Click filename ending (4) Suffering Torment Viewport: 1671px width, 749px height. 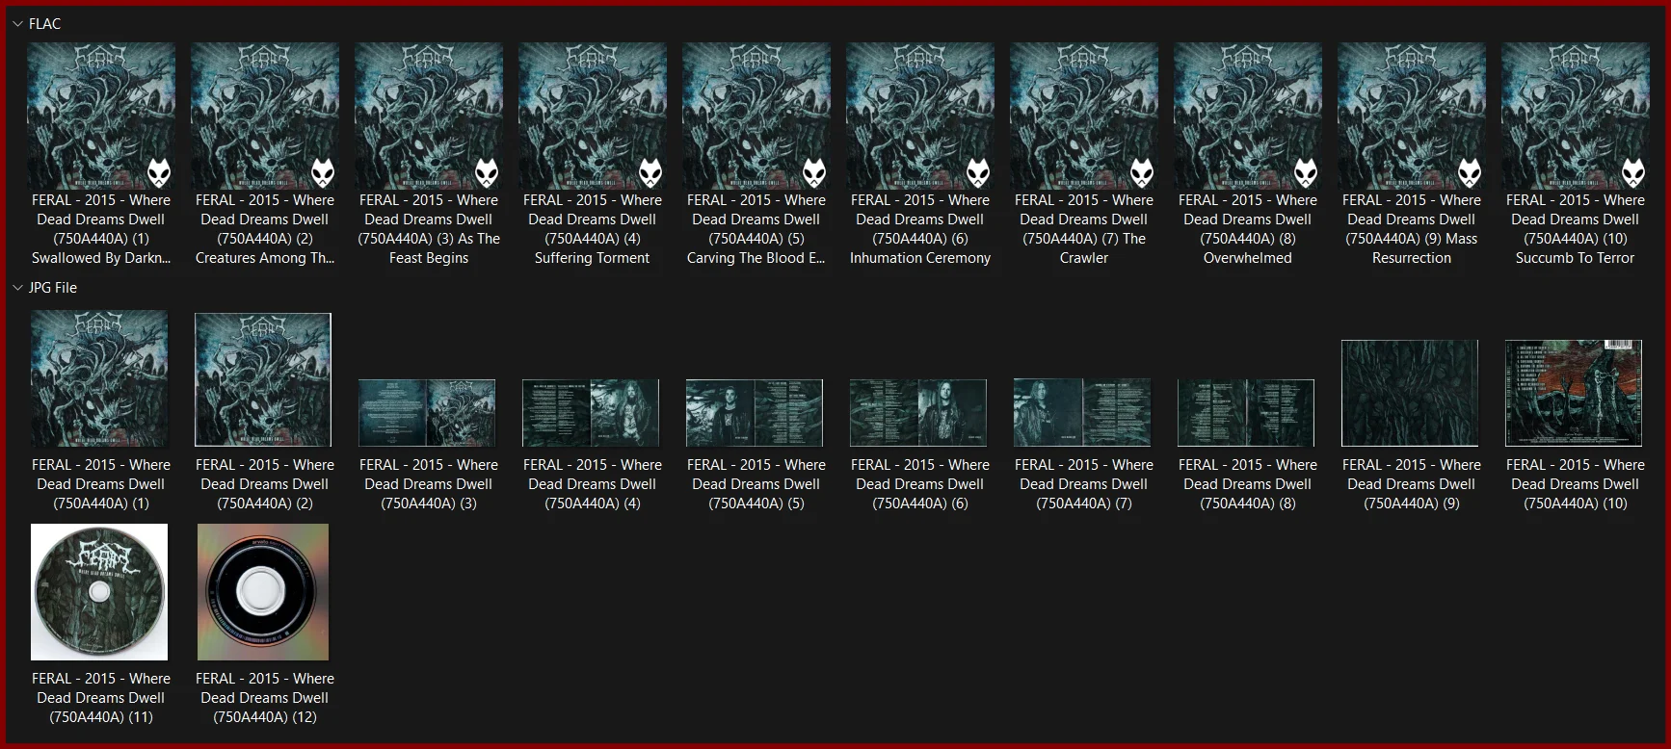(593, 229)
